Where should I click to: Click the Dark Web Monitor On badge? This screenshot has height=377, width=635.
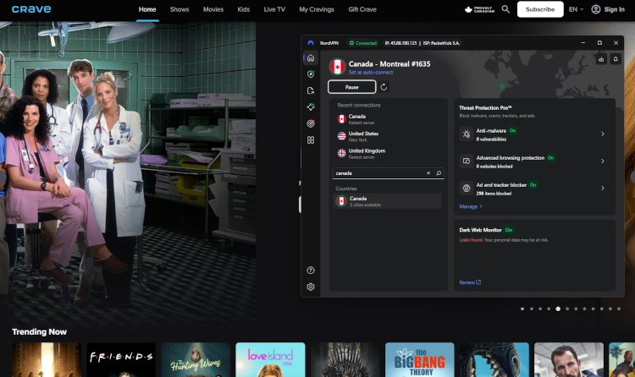point(509,230)
